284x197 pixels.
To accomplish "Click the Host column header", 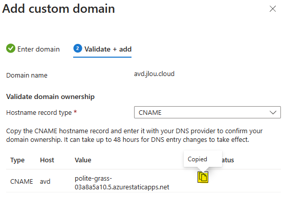I will [47, 160].
